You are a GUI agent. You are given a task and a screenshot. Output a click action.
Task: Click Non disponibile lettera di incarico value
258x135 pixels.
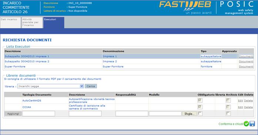click(x=78, y=11)
